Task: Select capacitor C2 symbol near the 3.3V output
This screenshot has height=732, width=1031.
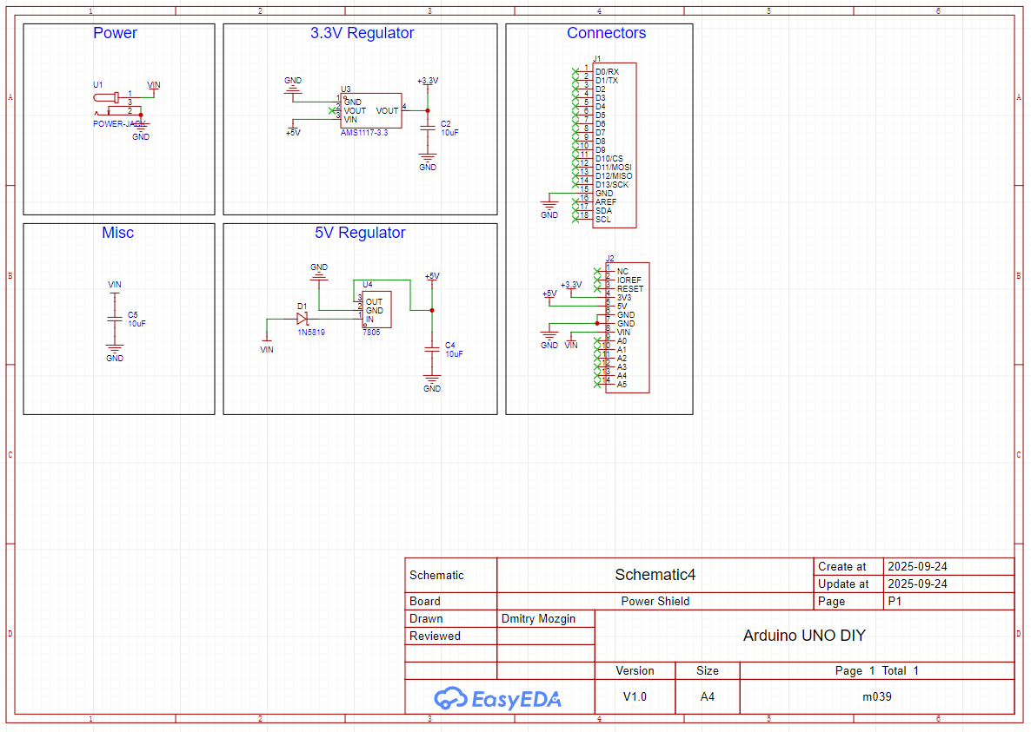Action: pyautogui.click(x=427, y=129)
